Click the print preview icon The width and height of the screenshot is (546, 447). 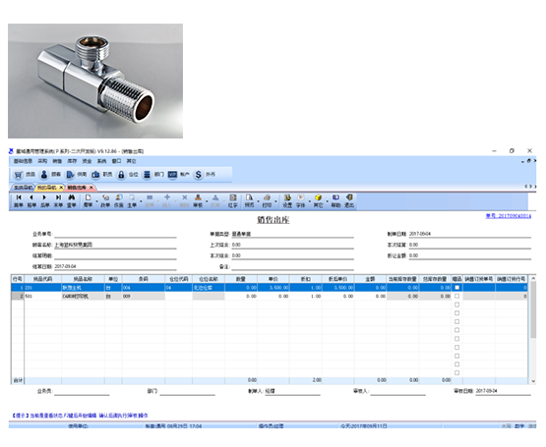click(x=249, y=197)
